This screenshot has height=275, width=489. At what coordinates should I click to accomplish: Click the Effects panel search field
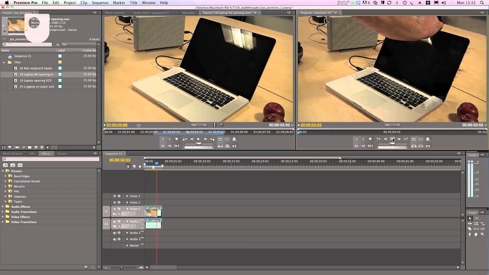[50, 159]
